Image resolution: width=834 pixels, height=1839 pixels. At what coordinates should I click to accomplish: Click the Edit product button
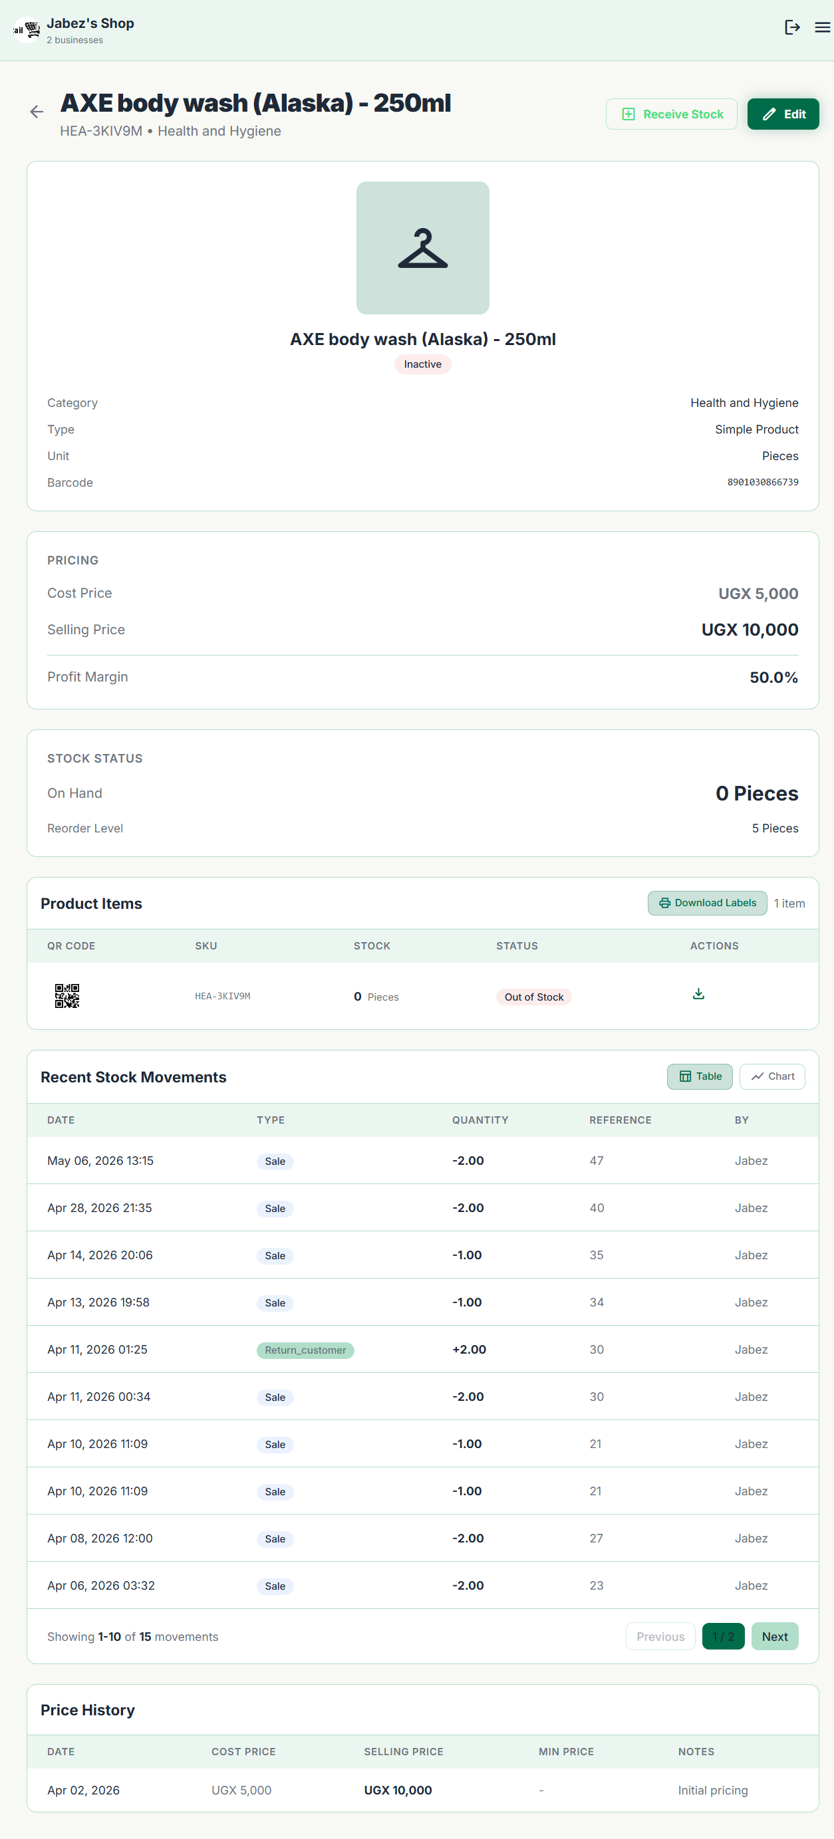(783, 114)
